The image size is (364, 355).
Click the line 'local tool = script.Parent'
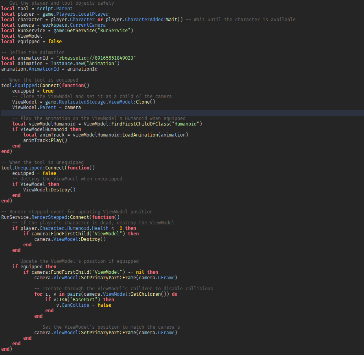click(x=37, y=9)
